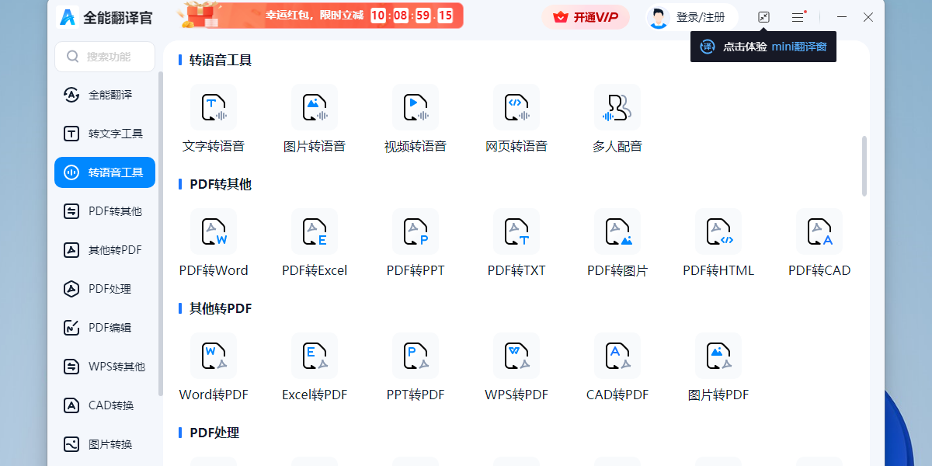Open the PDF转图片 converter
932x466 pixels.
(617, 243)
